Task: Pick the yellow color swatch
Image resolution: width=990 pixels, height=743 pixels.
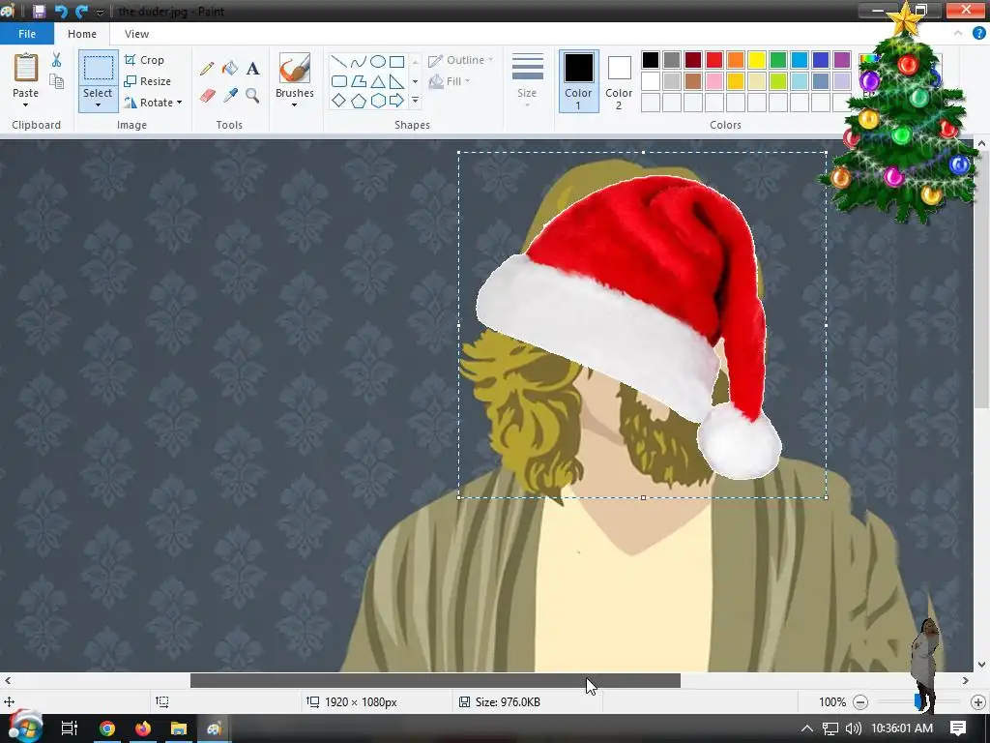Action: 756,60
